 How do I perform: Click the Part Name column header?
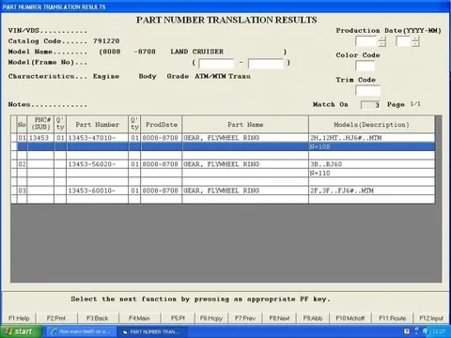pyautogui.click(x=245, y=124)
